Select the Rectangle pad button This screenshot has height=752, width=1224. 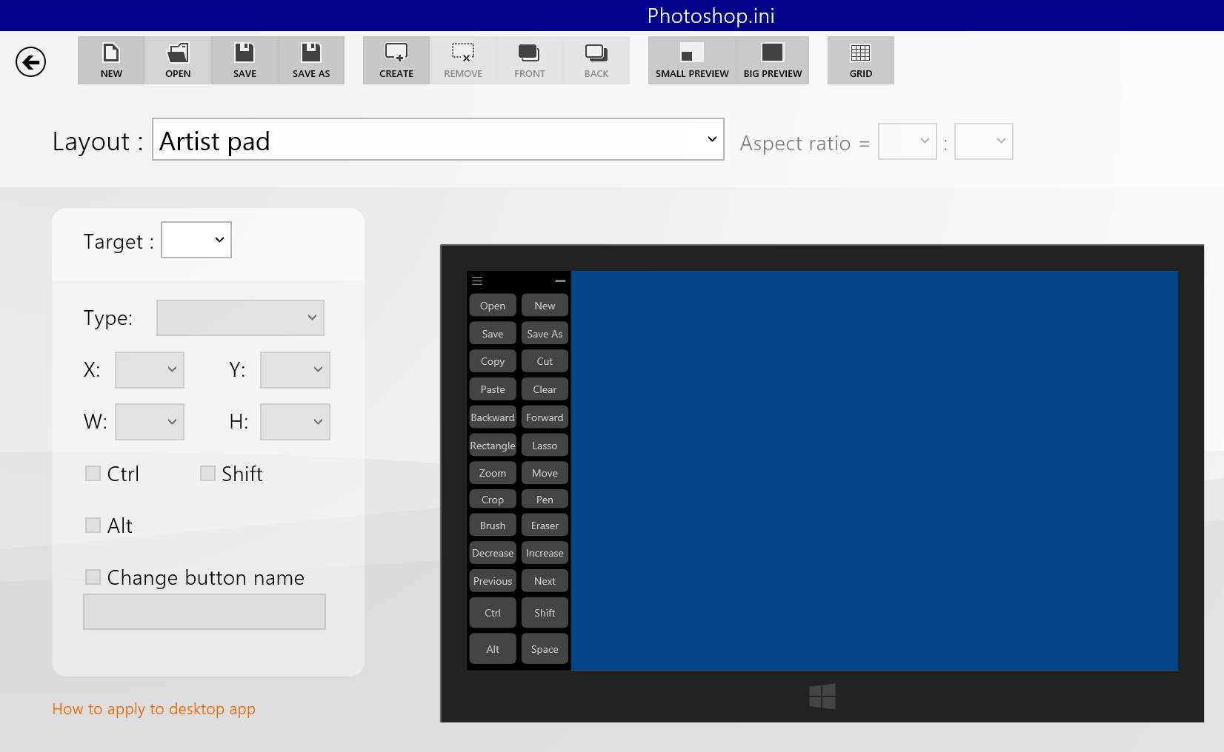tap(493, 446)
